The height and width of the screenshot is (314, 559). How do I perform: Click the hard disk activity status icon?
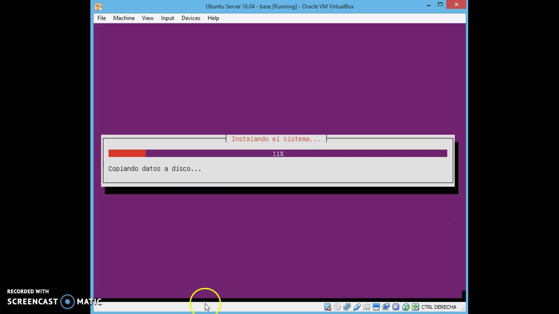point(328,307)
